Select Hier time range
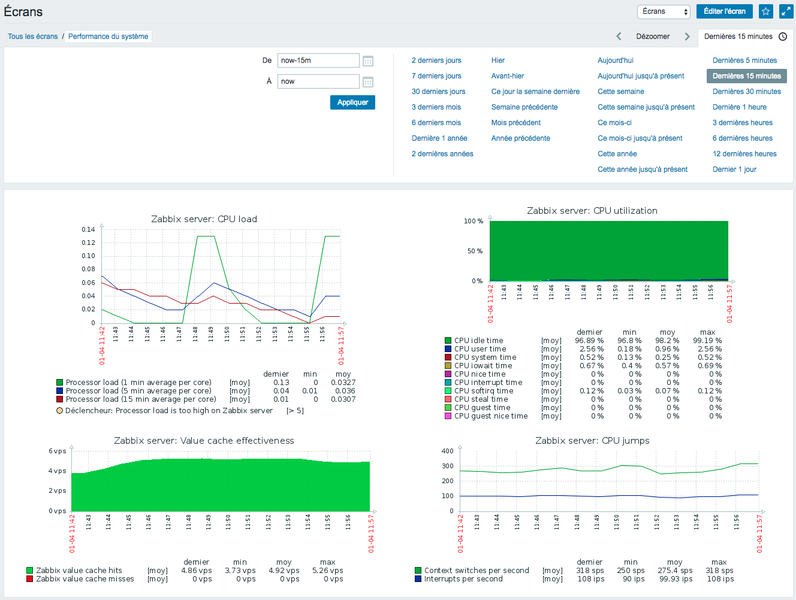The width and height of the screenshot is (796, 600). click(498, 60)
